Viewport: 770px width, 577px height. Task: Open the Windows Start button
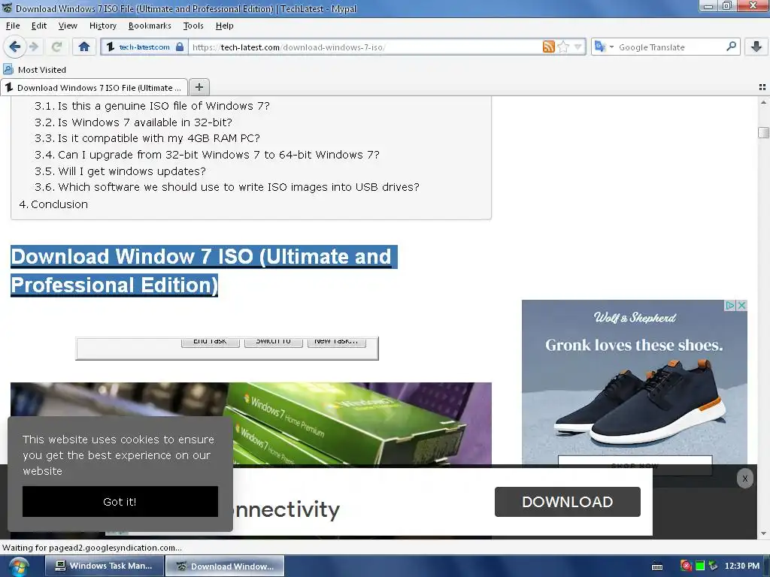pos(18,566)
